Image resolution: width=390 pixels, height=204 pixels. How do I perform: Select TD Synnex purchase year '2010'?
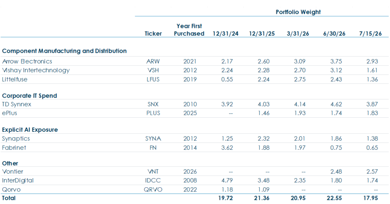[x=190, y=104]
